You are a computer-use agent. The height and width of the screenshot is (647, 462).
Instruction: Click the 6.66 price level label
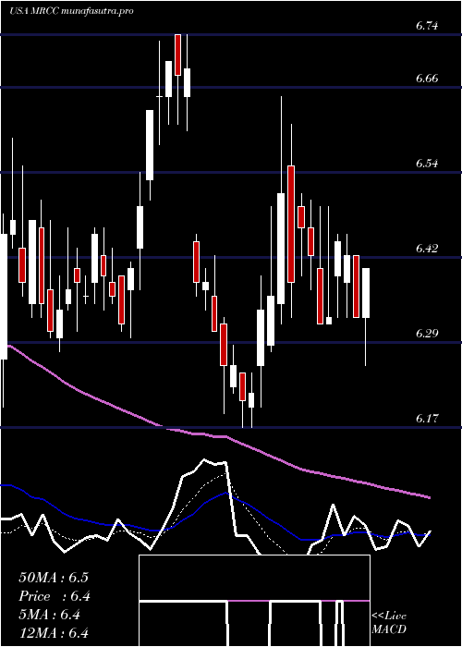[x=427, y=78]
